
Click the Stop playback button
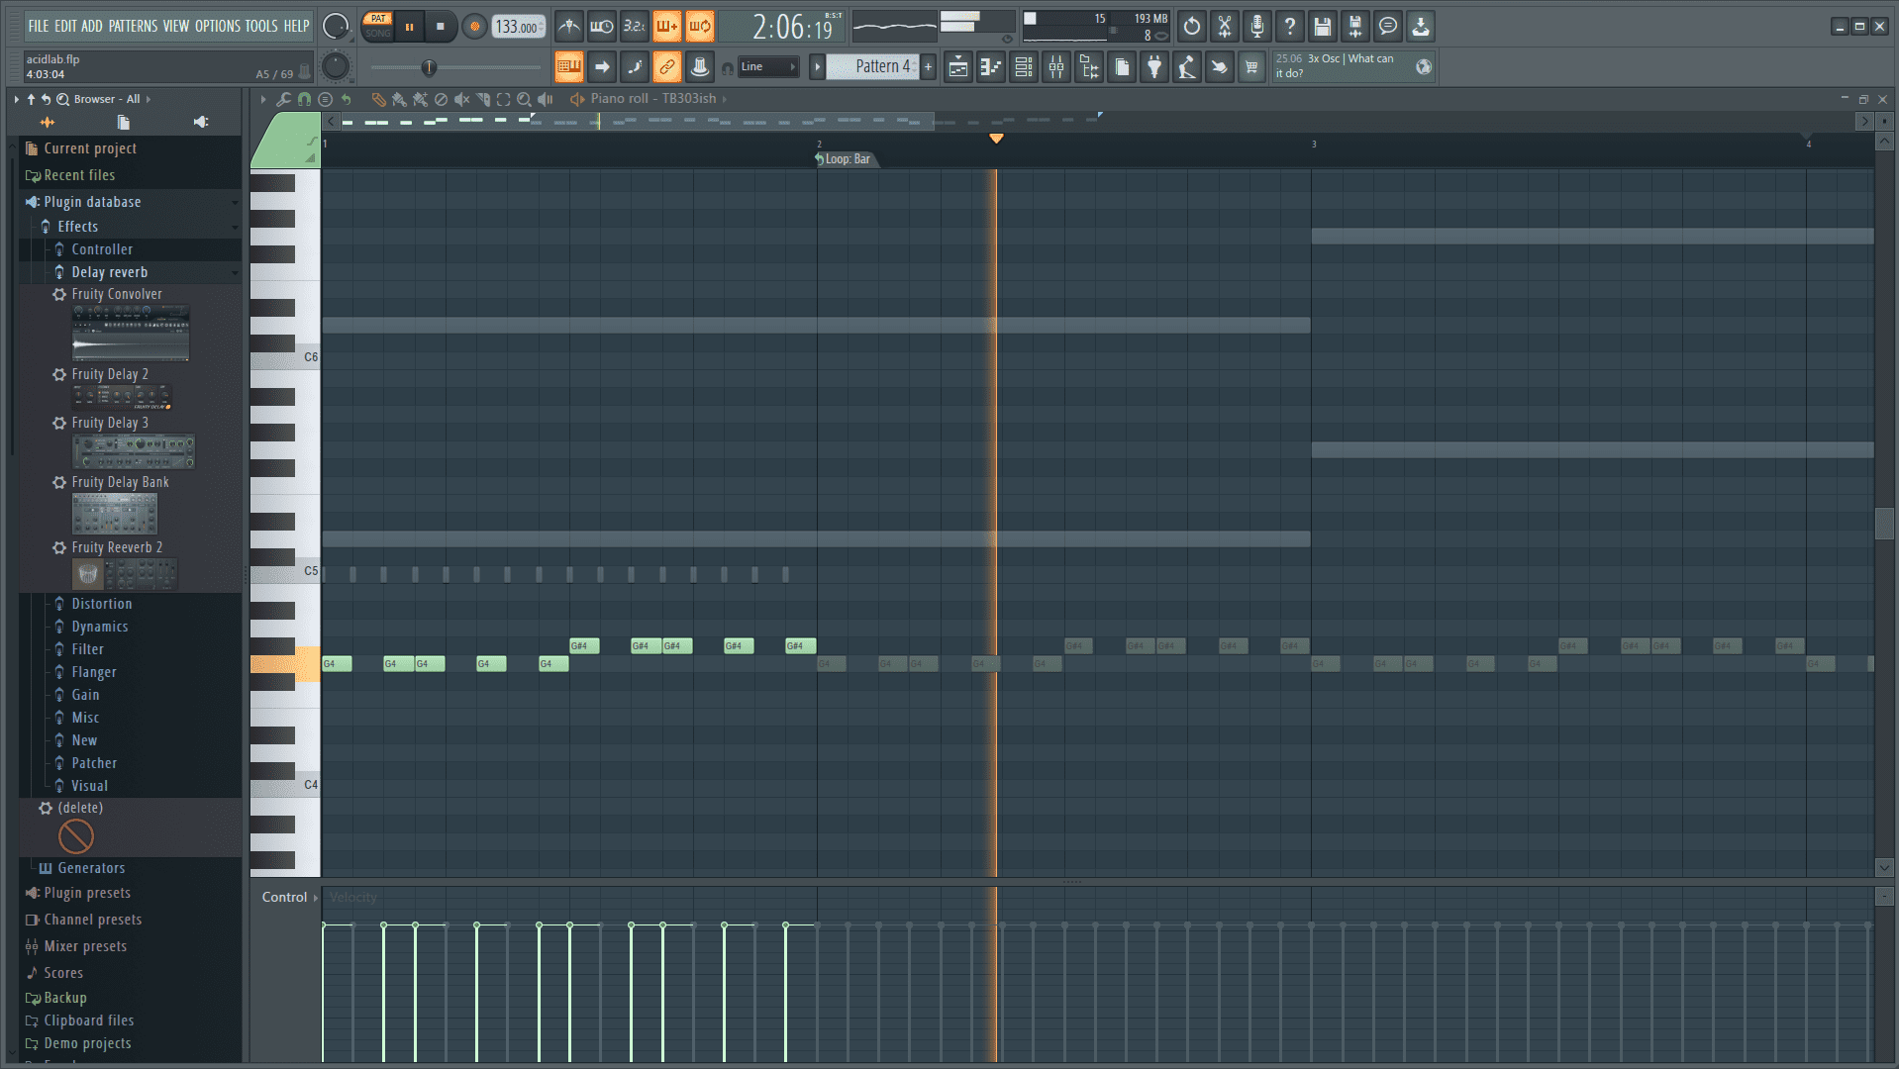(x=440, y=27)
